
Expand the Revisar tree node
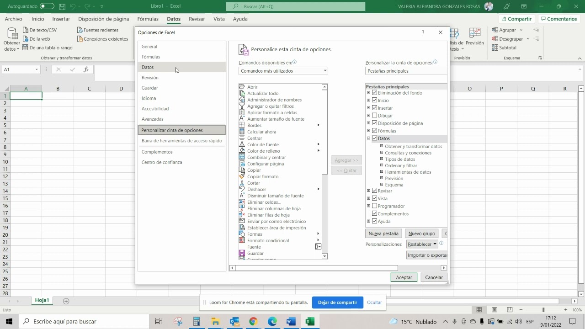pos(368,191)
